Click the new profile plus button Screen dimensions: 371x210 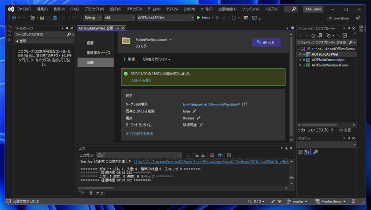129,59
